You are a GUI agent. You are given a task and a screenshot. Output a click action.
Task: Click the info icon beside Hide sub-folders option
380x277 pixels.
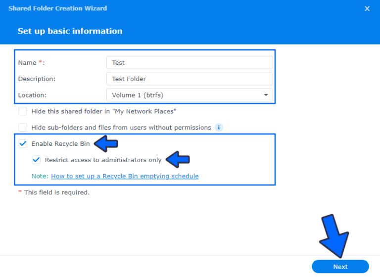[219, 127]
